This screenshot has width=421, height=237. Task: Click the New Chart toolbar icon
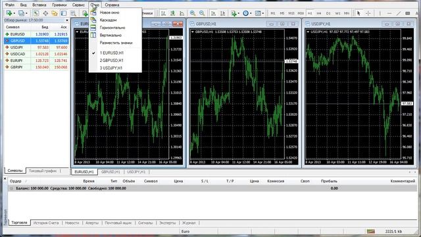[9, 13]
